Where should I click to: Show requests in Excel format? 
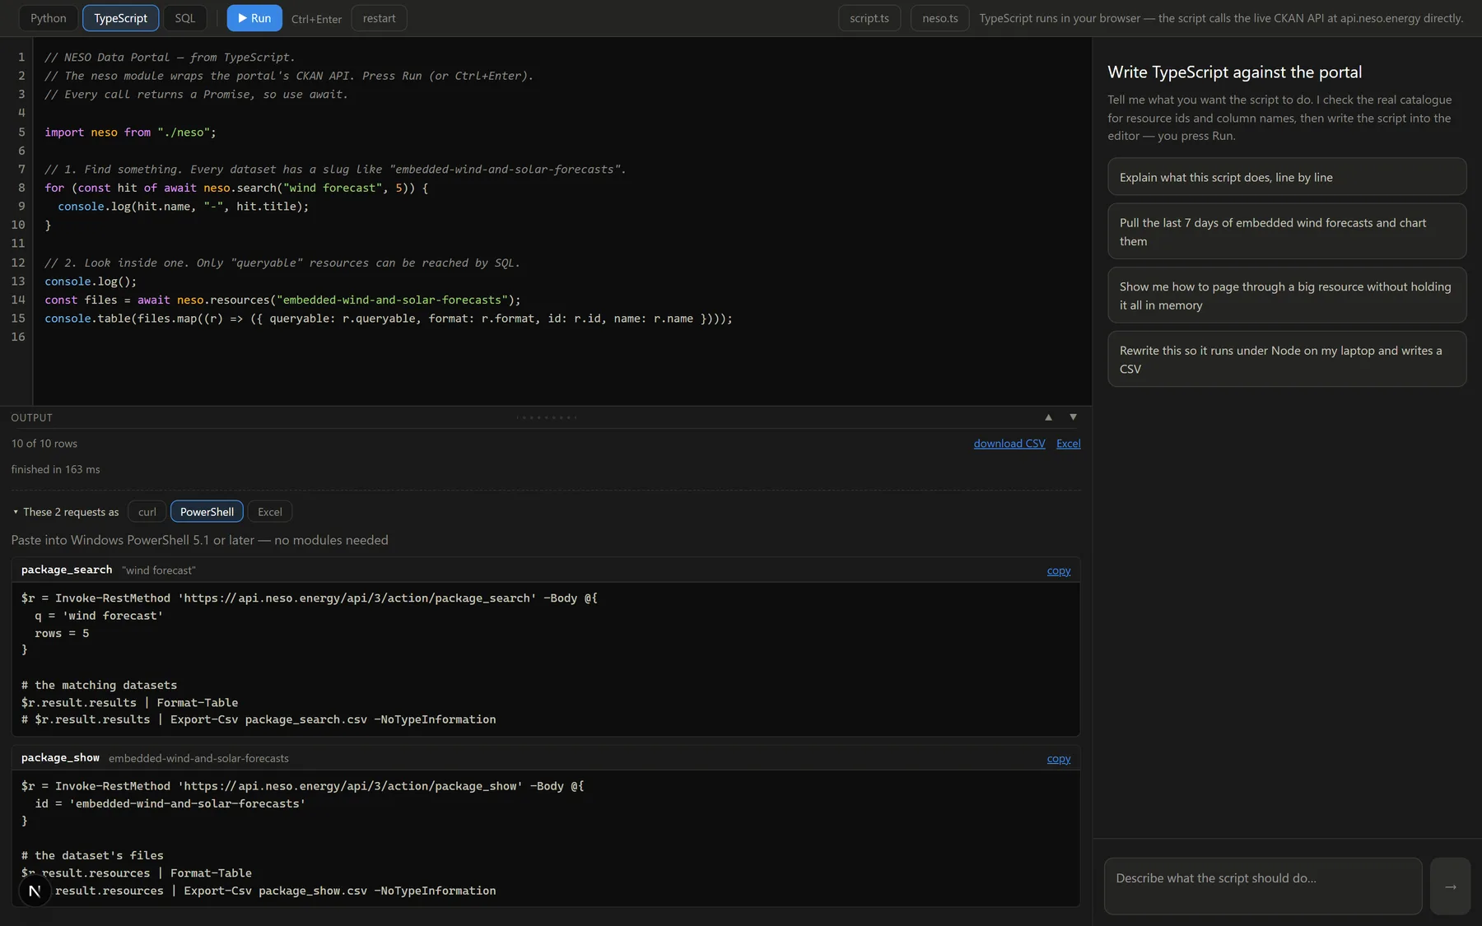click(x=270, y=512)
